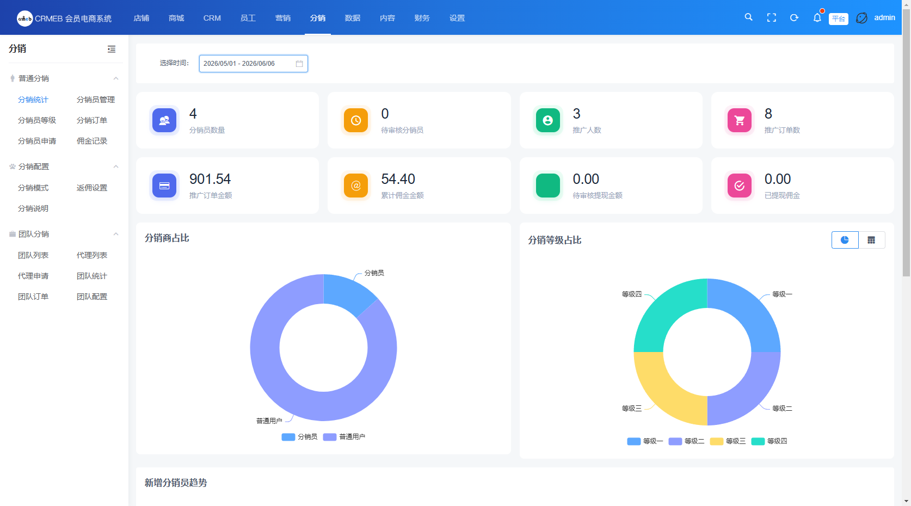Image resolution: width=911 pixels, height=506 pixels.
Task: Go to 返佣设置 page
Action: [x=92, y=188]
